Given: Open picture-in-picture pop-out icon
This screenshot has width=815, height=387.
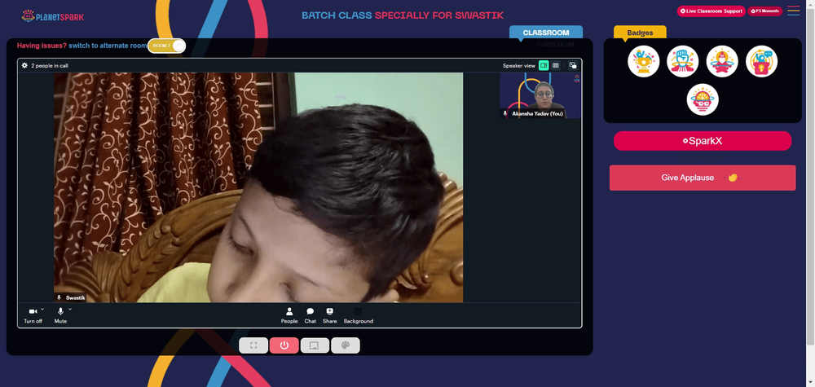Looking at the screenshot, I should pos(573,65).
